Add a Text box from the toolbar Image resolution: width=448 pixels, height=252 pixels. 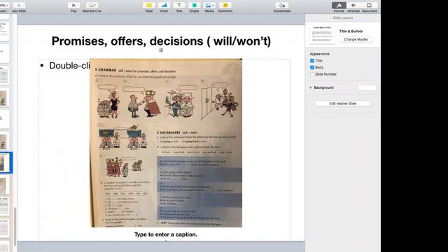[179, 6]
